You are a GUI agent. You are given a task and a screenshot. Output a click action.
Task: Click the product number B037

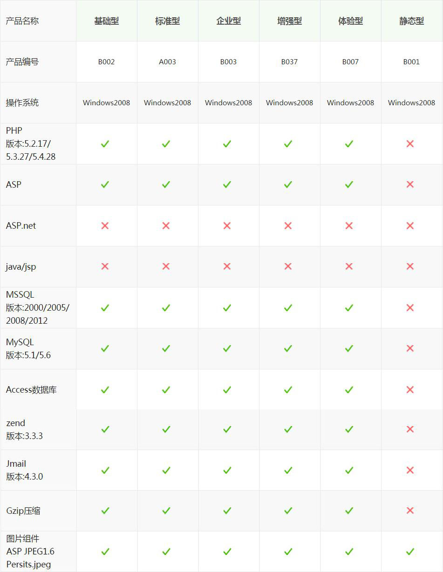click(x=289, y=61)
